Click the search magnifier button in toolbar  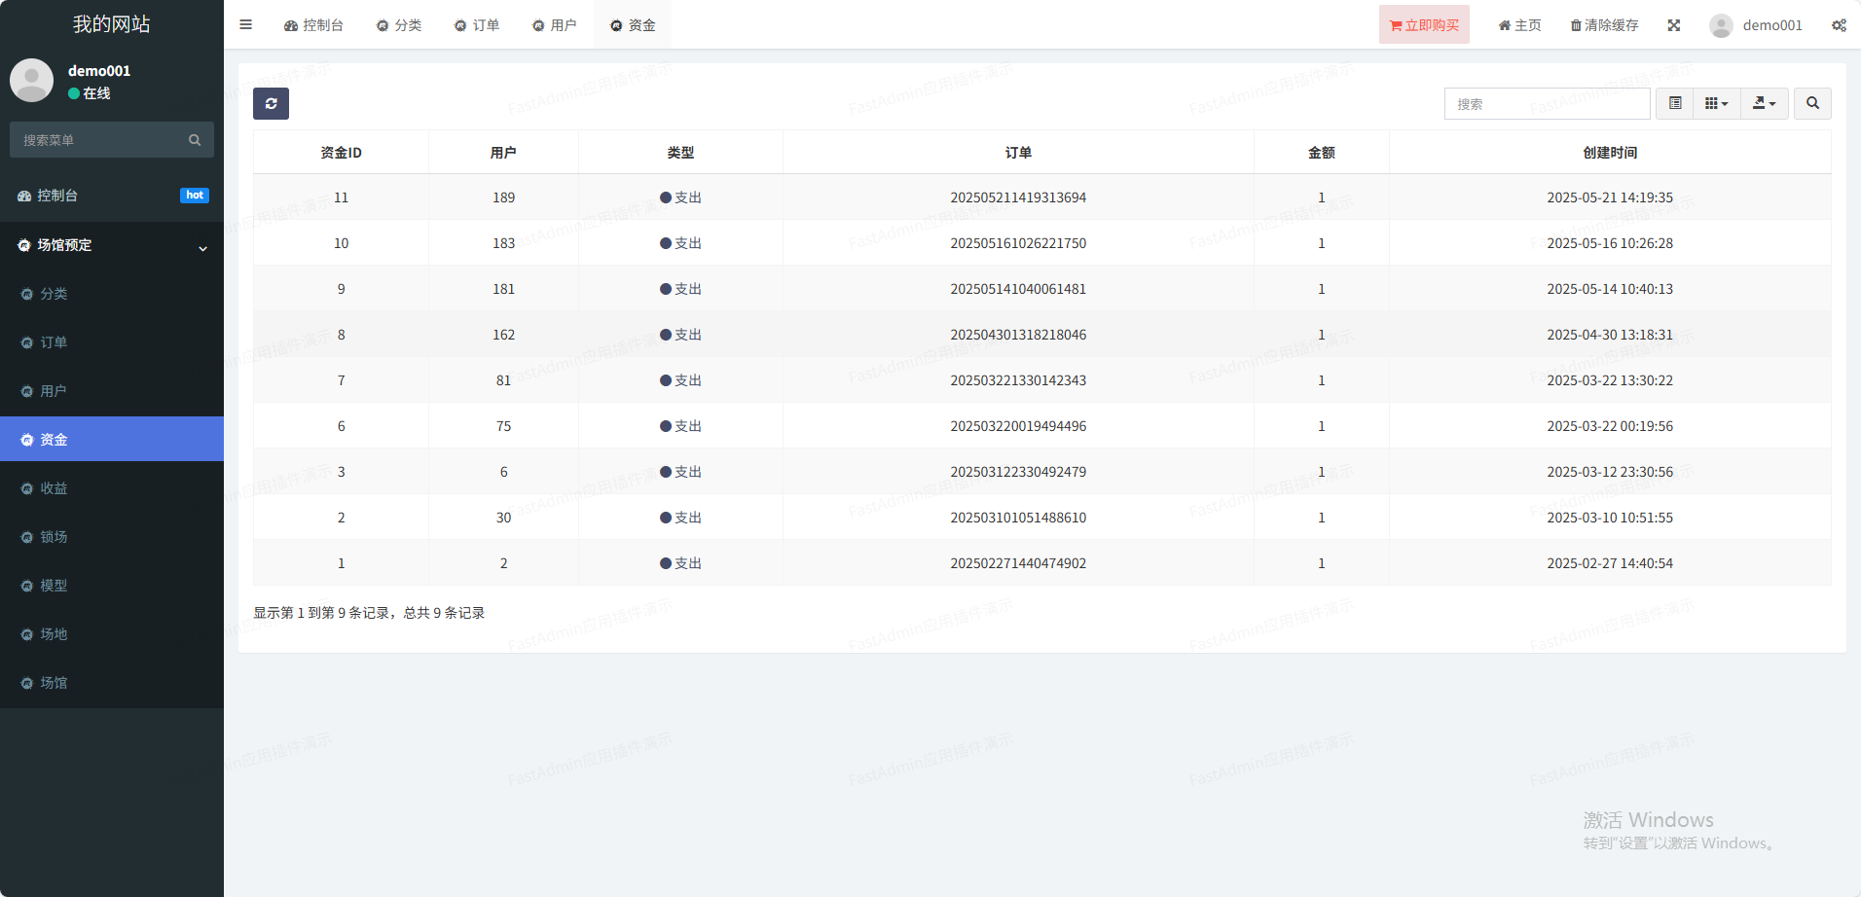point(1812,104)
